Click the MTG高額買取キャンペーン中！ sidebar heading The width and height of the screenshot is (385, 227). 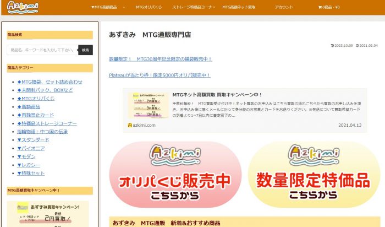(x=50, y=191)
